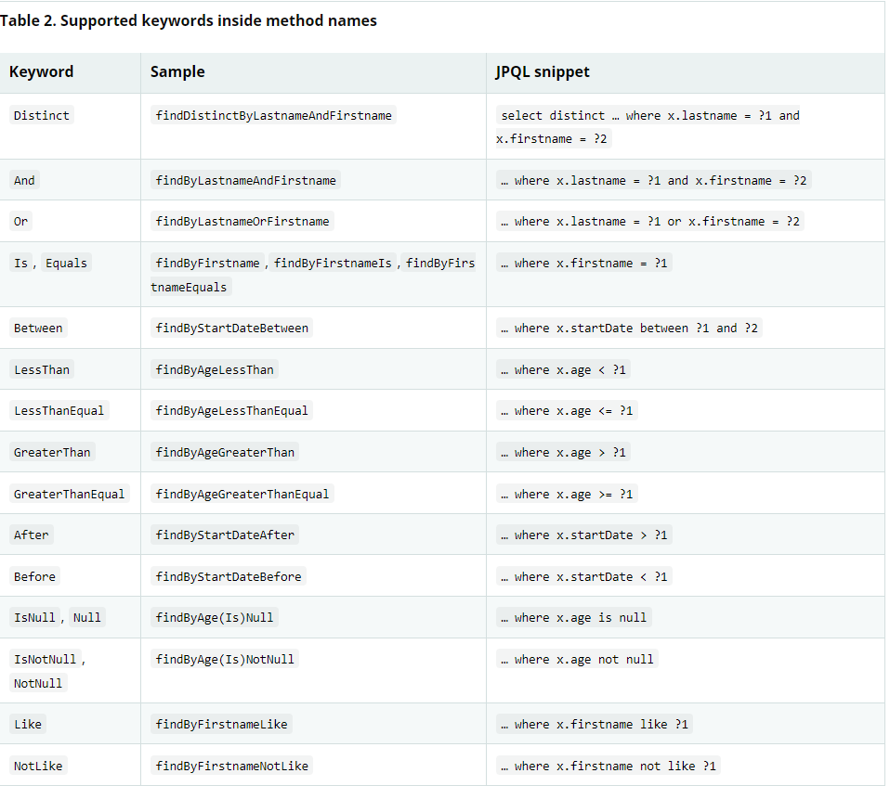The height and width of the screenshot is (786, 890).
Task: Click findByStartDateBetween sample
Action: click(x=231, y=329)
